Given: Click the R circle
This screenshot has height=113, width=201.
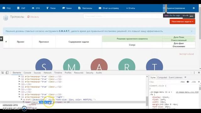Looking at the screenshot, I should point(127,64).
